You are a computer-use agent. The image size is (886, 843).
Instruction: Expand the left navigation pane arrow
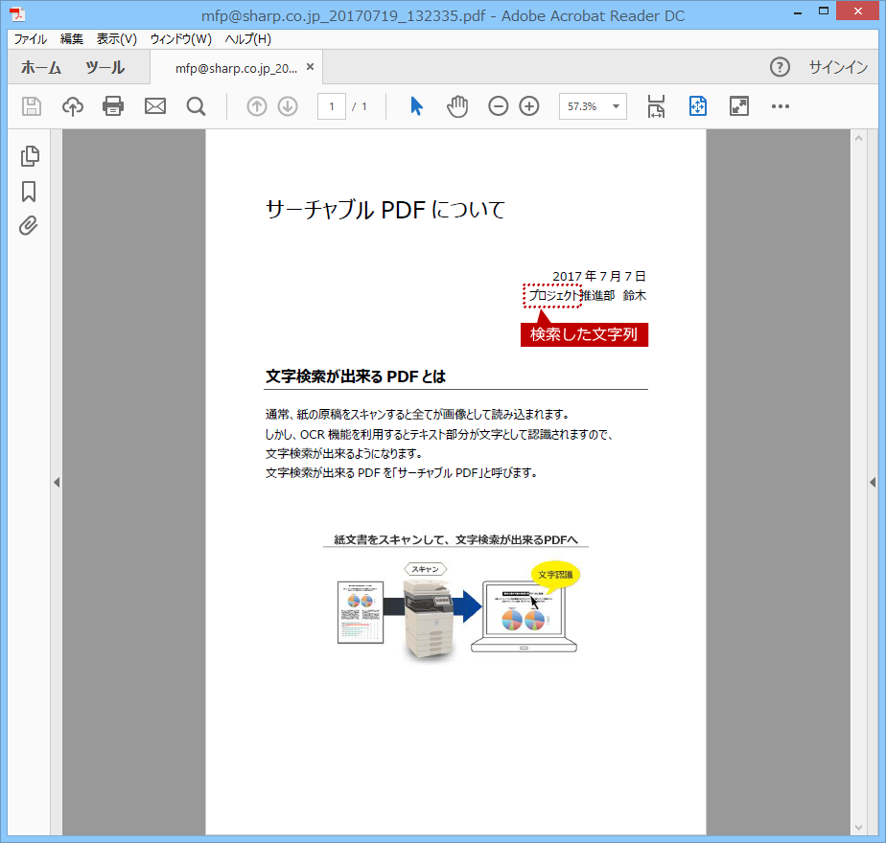point(57,482)
